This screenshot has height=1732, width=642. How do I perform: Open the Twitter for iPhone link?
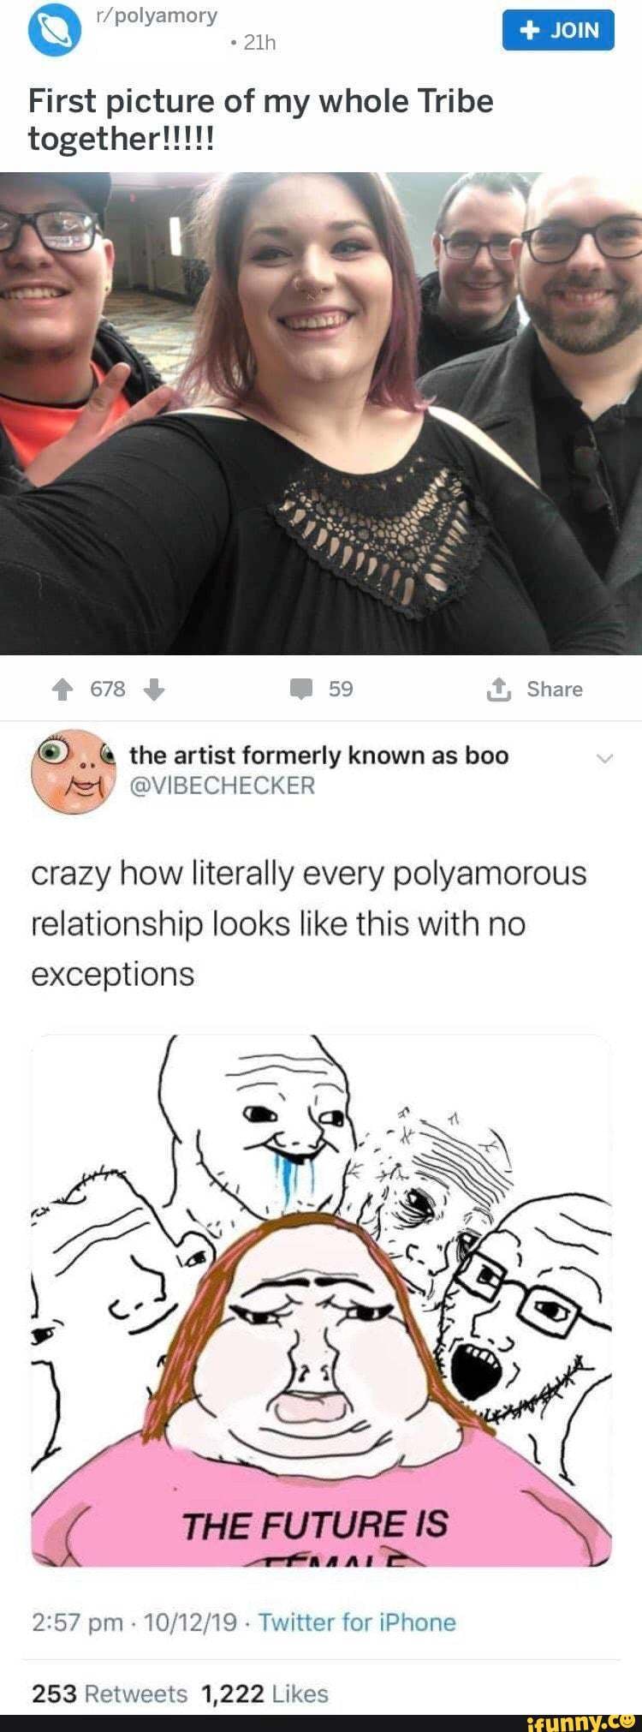pyautogui.click(x=357, y=1622)
